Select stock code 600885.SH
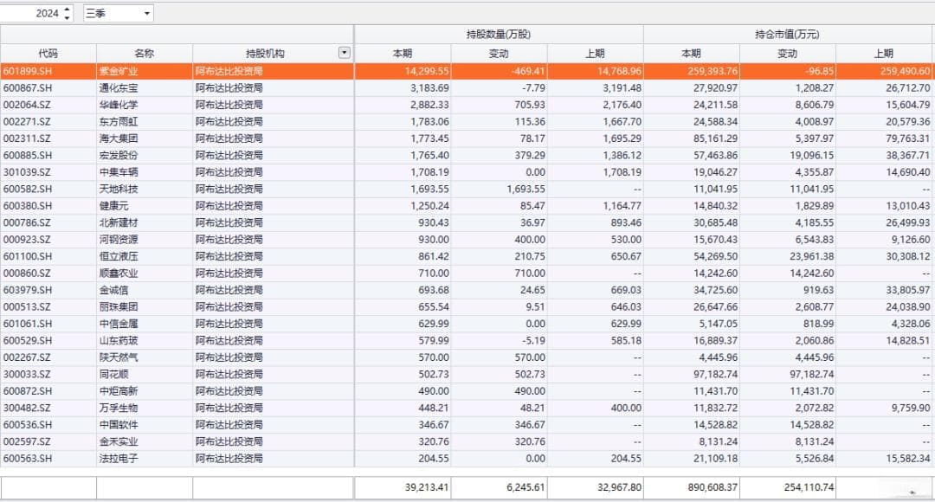This screenshot has width=935, height=502. click(48, 155)
